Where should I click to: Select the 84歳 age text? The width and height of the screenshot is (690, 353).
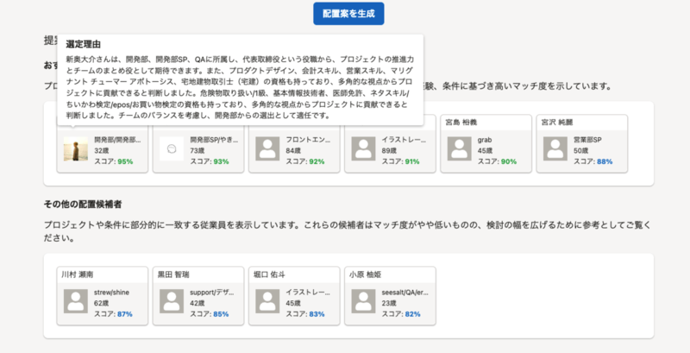point(293,150)
